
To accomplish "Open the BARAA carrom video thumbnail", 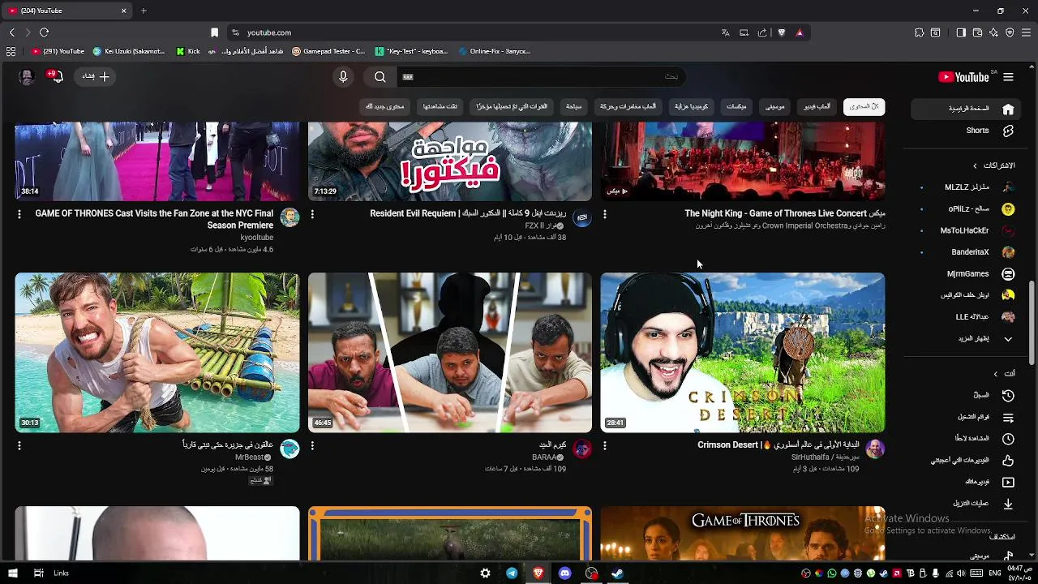I will (450, 353).
